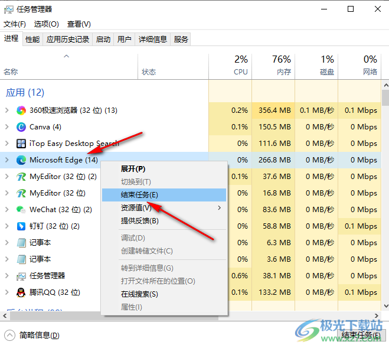The height and width of the screenshot is (348, 389).
Task: Expand the Microsoft Edge (14) group
Action: click(7, 160)
